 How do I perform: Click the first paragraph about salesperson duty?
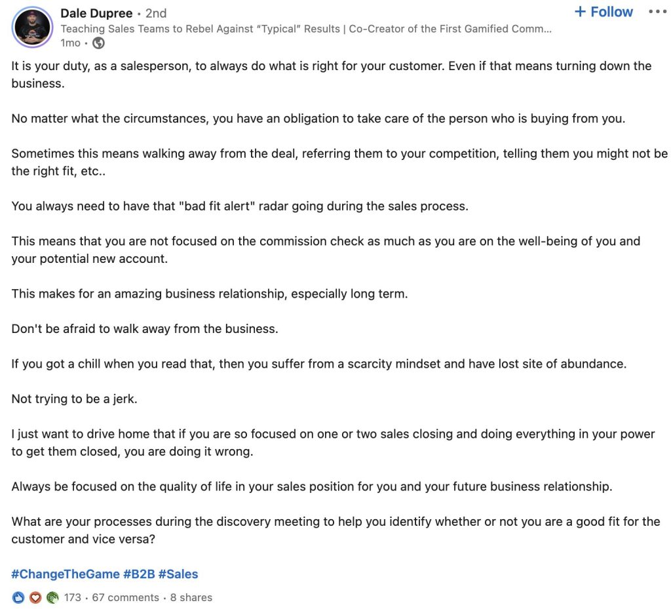click(331, 75)
